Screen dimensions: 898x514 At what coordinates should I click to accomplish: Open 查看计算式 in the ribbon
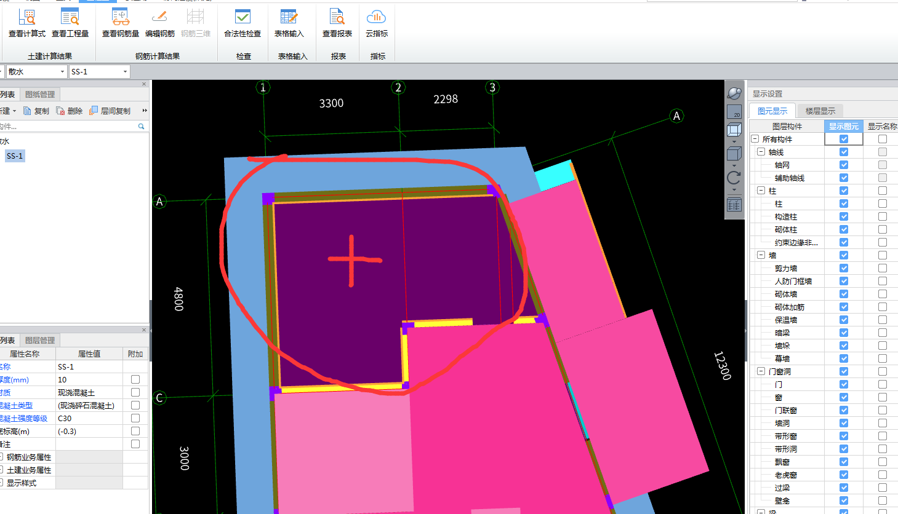coord(27,23)
